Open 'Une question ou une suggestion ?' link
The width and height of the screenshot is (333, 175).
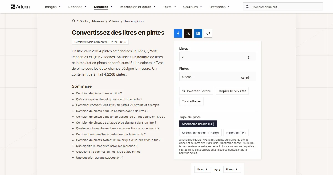tap(99, 157)
